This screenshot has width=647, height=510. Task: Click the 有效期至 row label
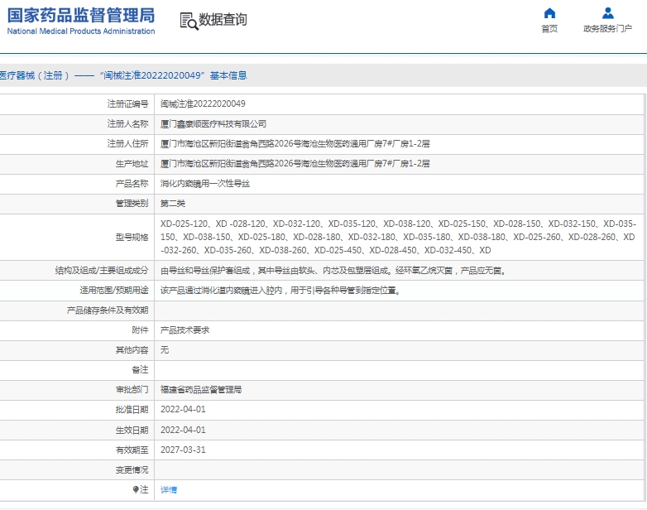pyautogui.click(x=132, y=450)
